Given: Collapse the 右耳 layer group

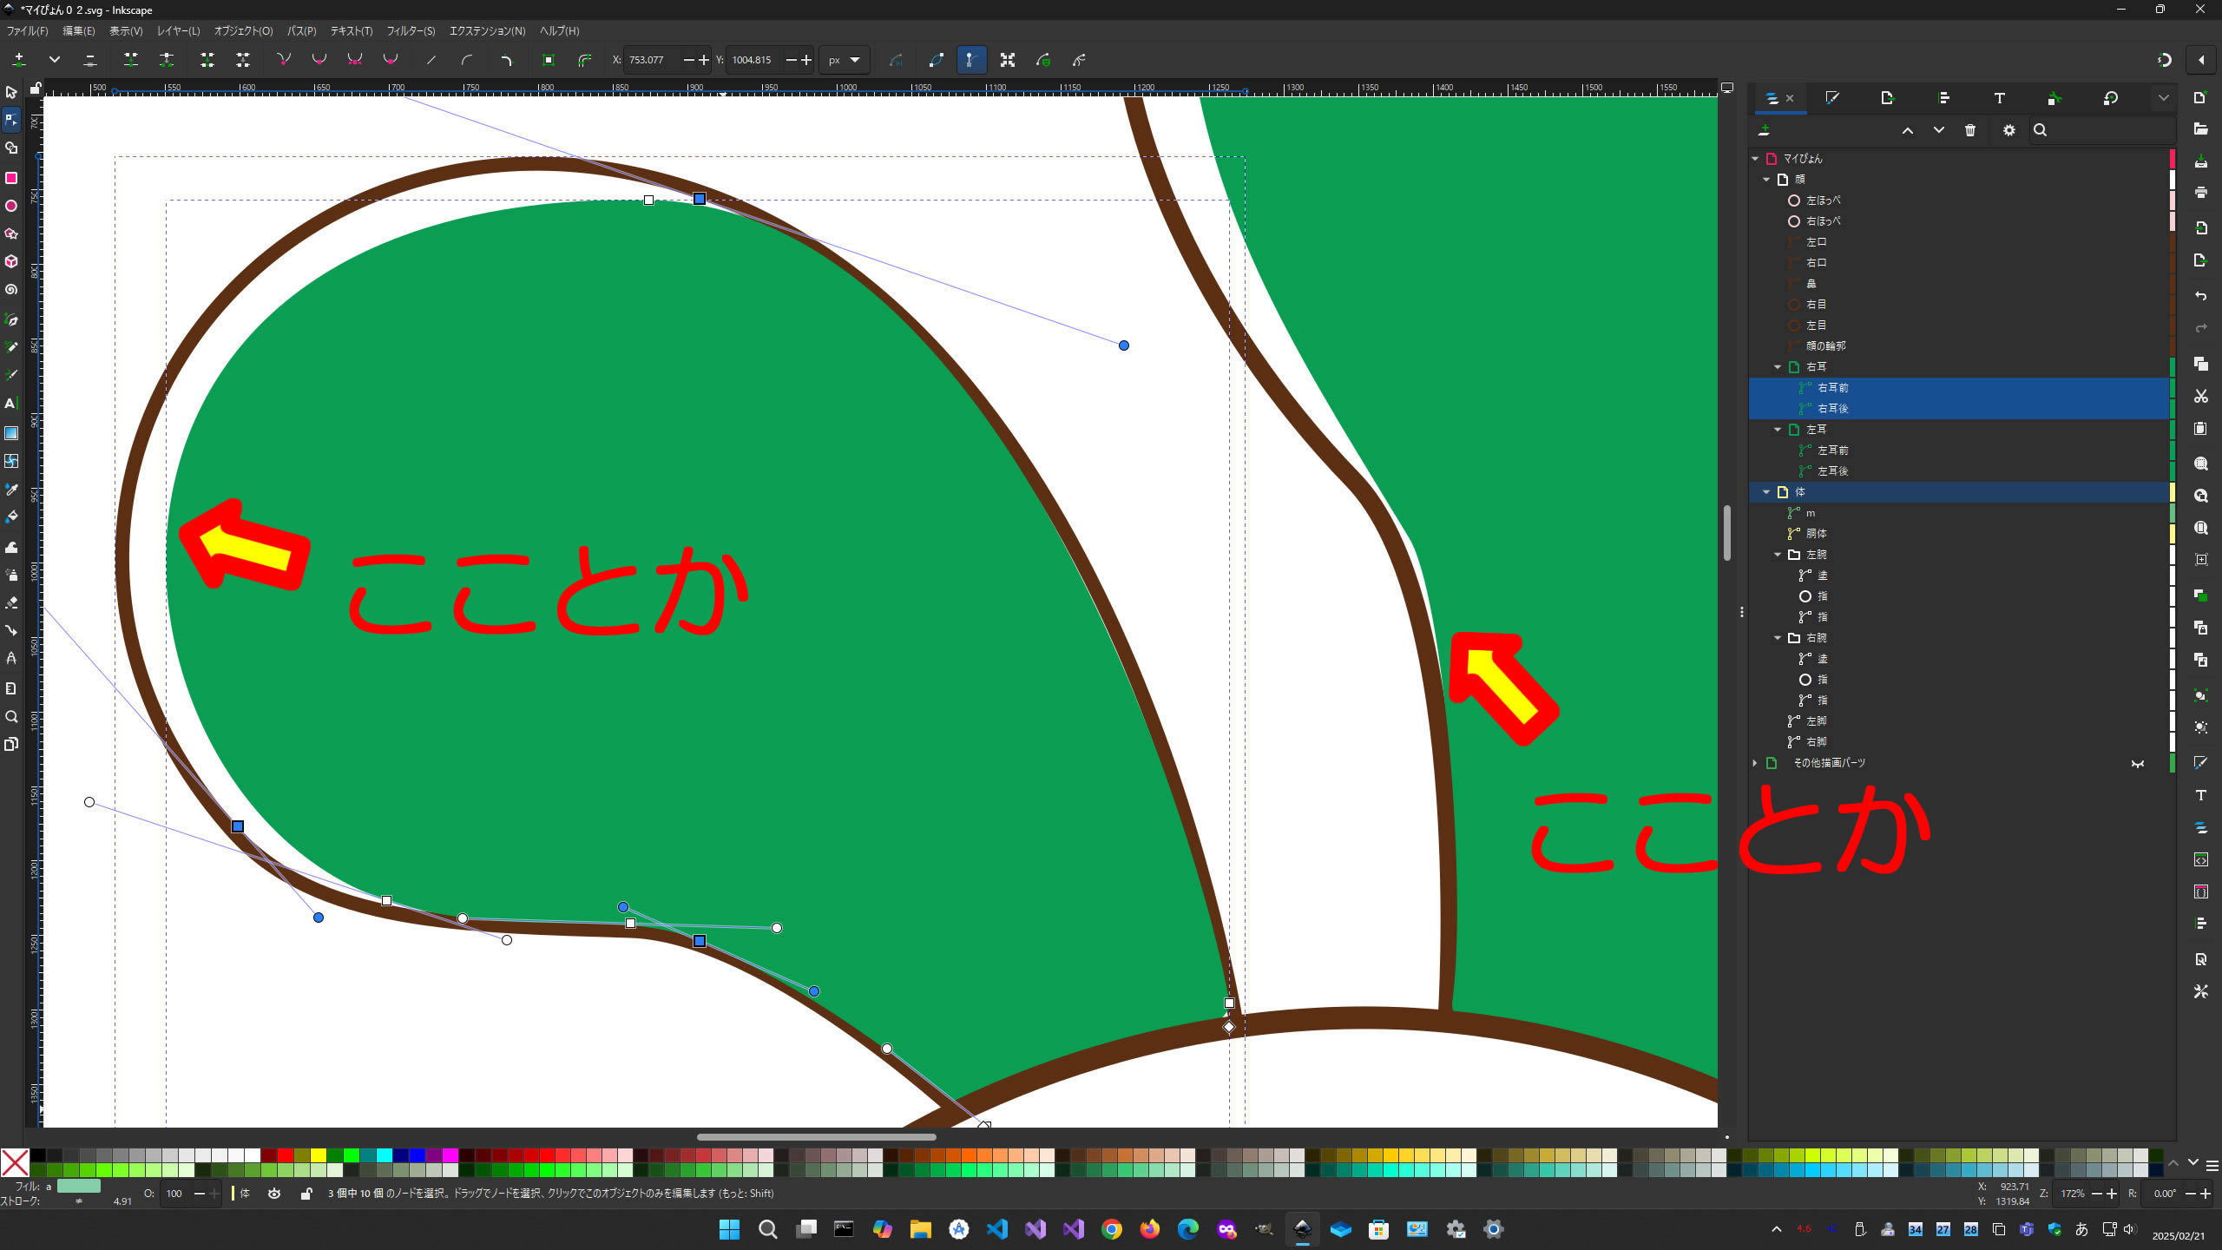Looking at the screenshot, I should pos(1778,367).
